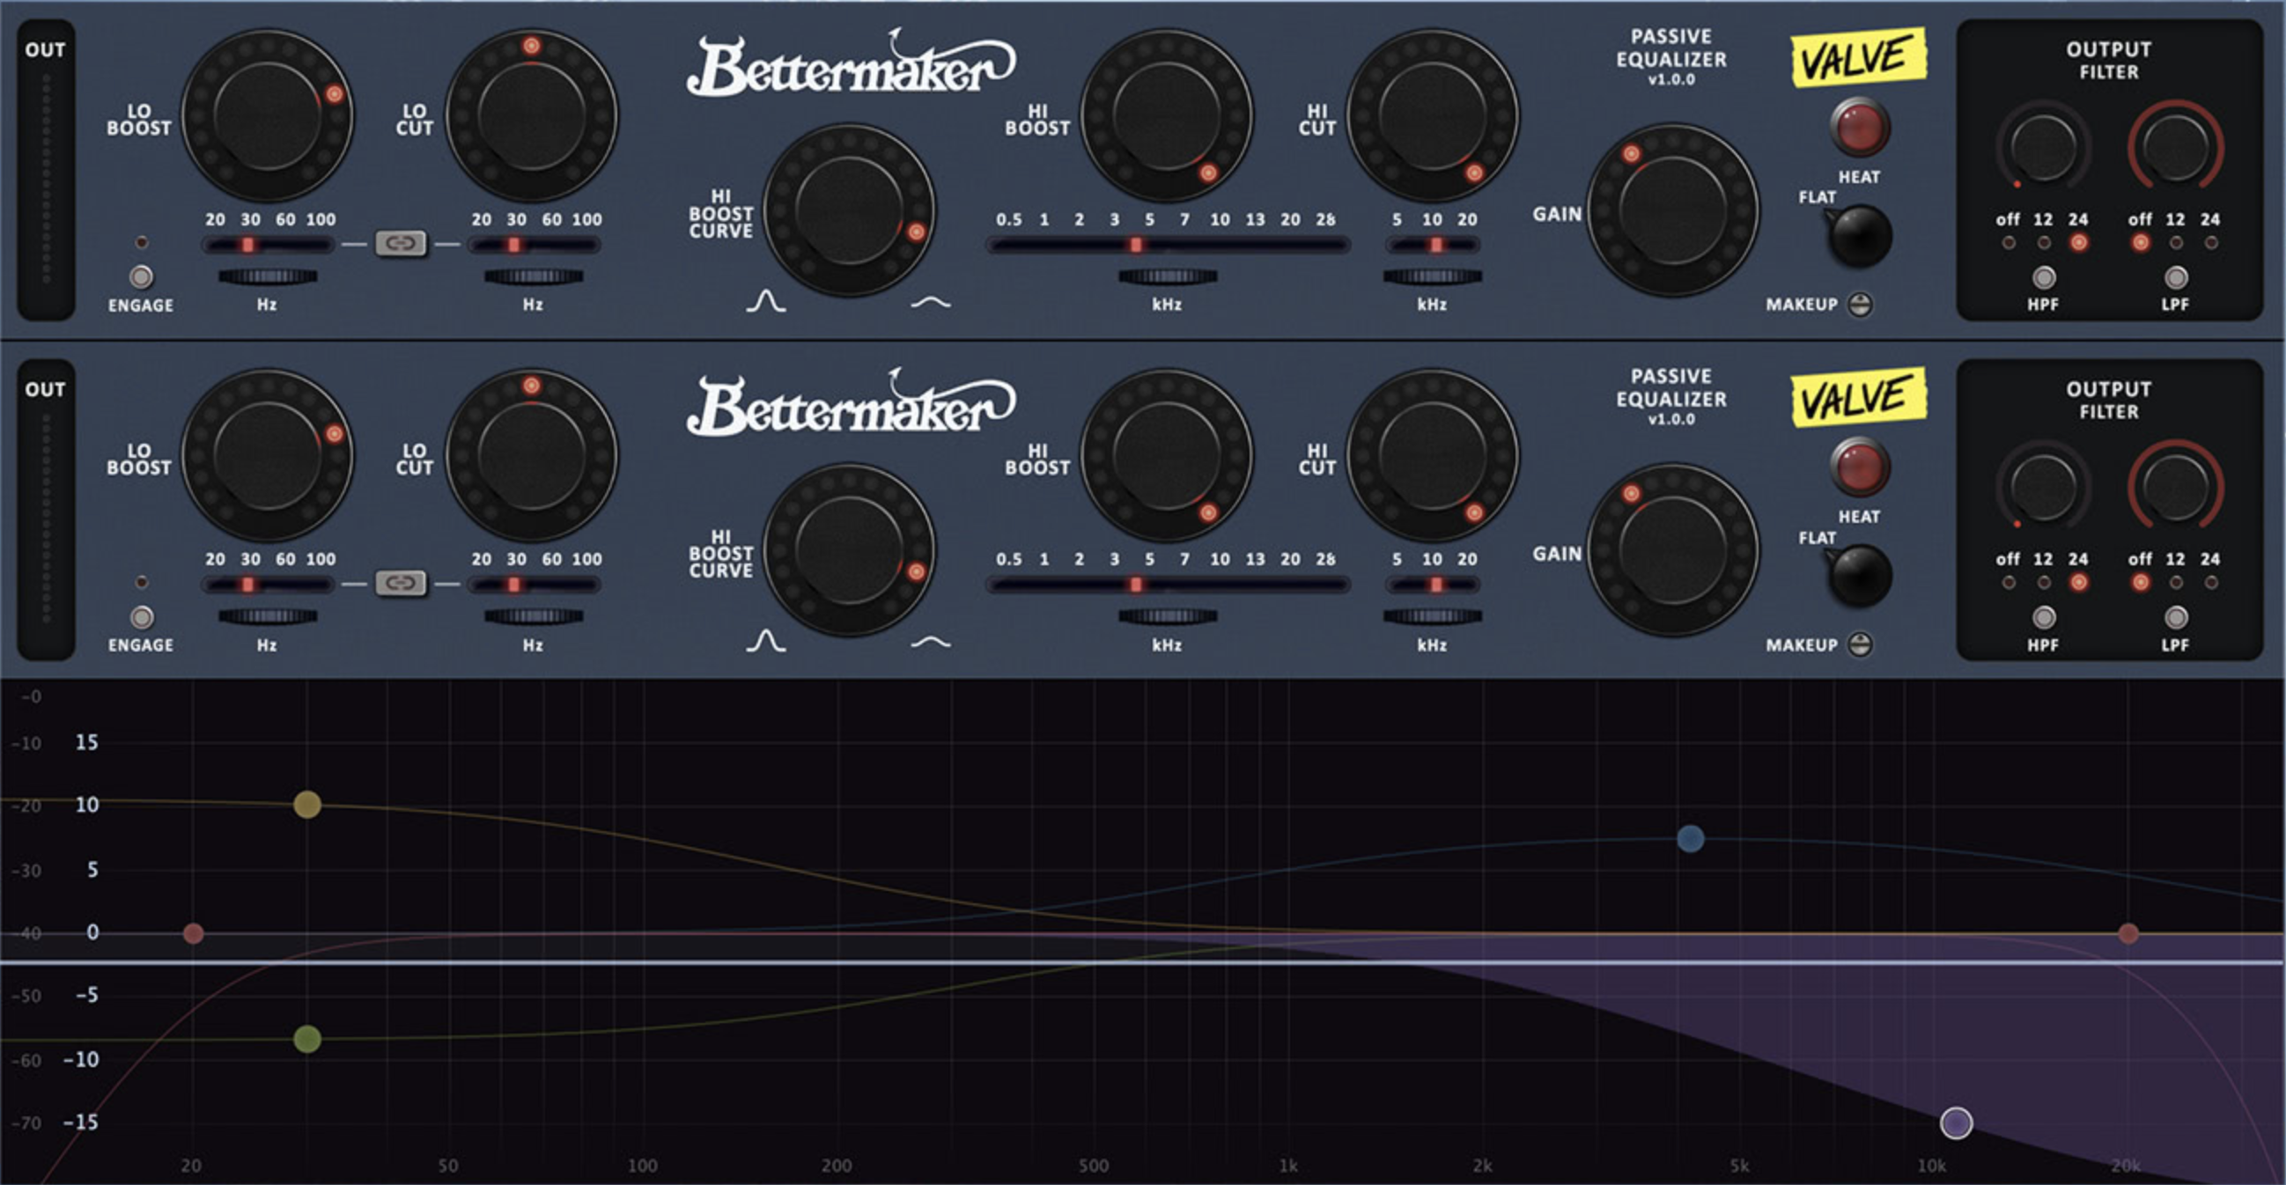Select LPF 12 slope LED on top unit
The height and width of the screenshot is (1185, 2286).
[x=2176, y=242]
